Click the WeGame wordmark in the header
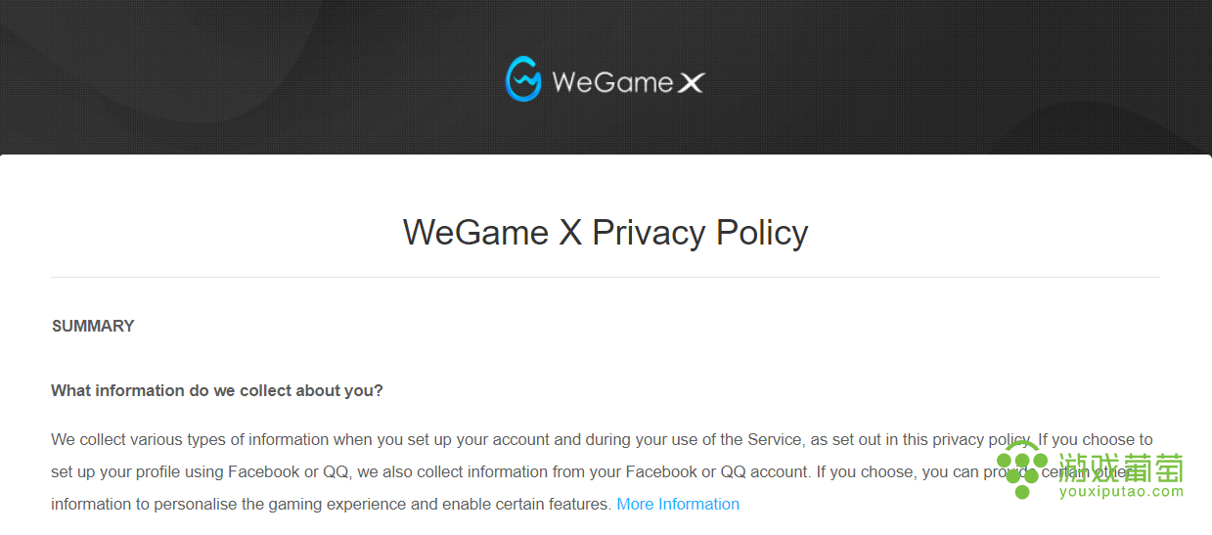The image size is (1212, 535). click(x=611, y=82)
